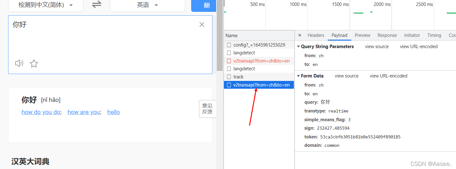Open 'how are you' translation link
The image size is (456, 169).
pyautogui.click(x=84, y=112)
